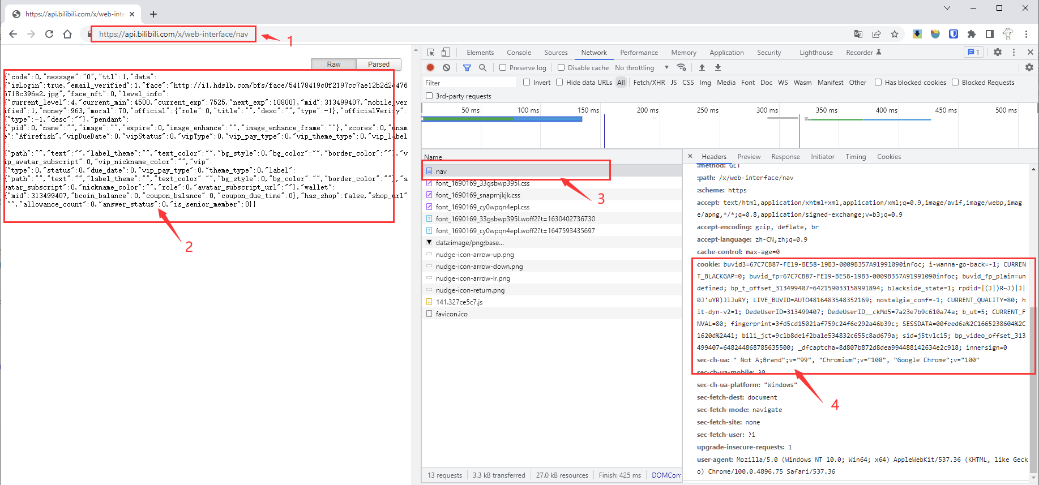Click the headers pane vertical scrollbar
Viewport: 1039px width, 485px height.
point(1033,390)
